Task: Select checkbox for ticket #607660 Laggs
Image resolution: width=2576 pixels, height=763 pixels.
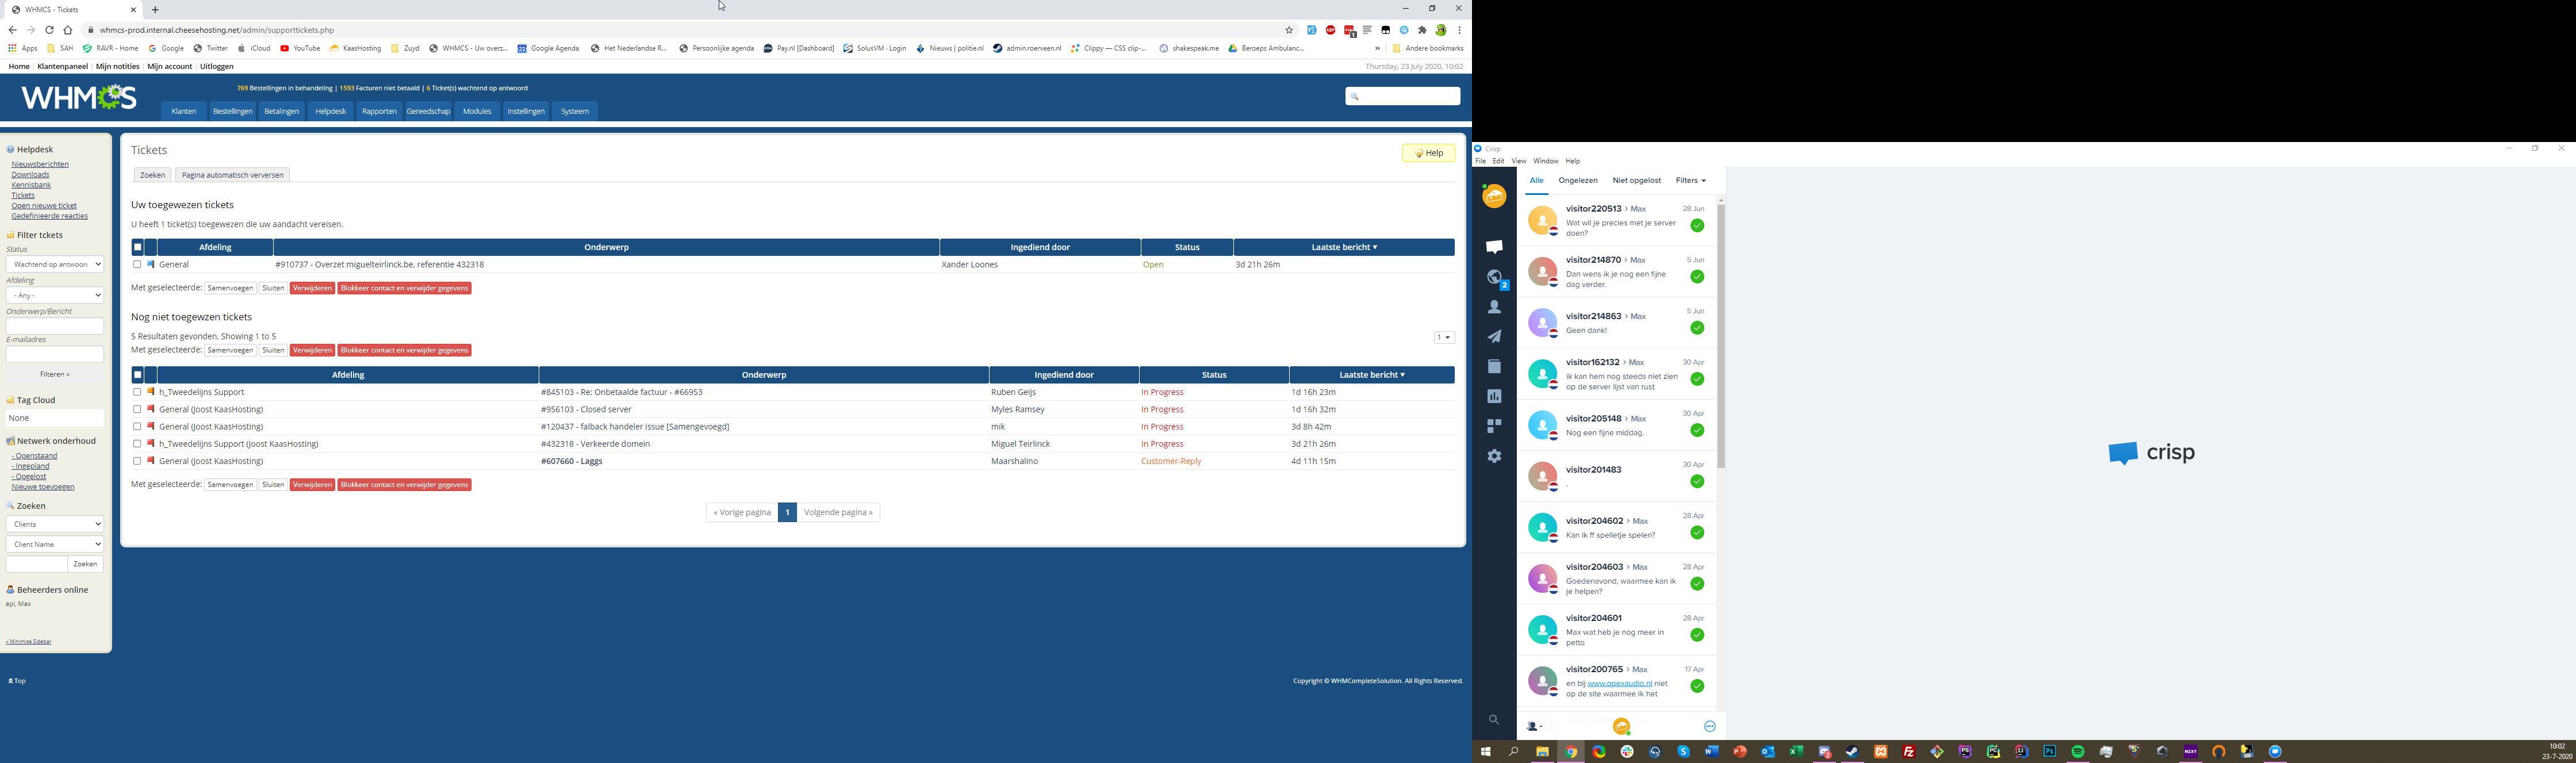Action: click(x=137, y=461)
